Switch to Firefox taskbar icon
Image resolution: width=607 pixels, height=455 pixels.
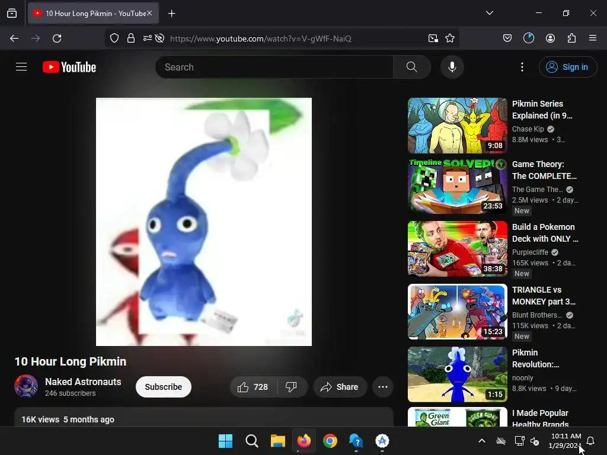click(304, 441)
